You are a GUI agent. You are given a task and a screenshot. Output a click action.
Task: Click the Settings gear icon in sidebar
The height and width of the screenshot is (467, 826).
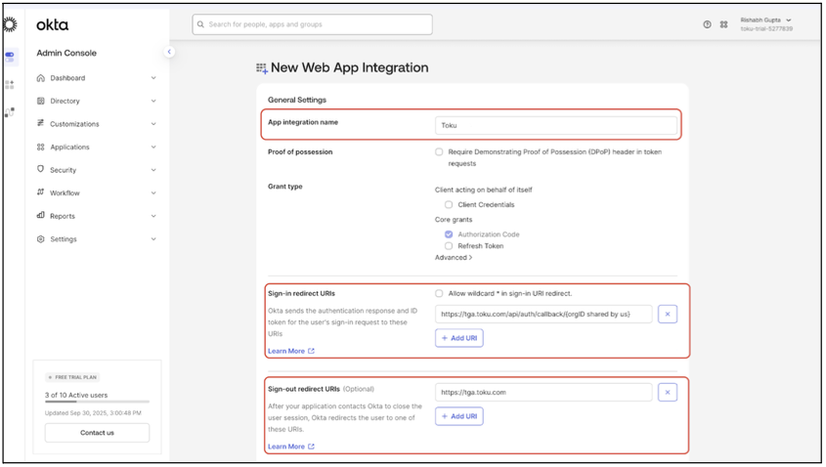(x=40, y=239)
